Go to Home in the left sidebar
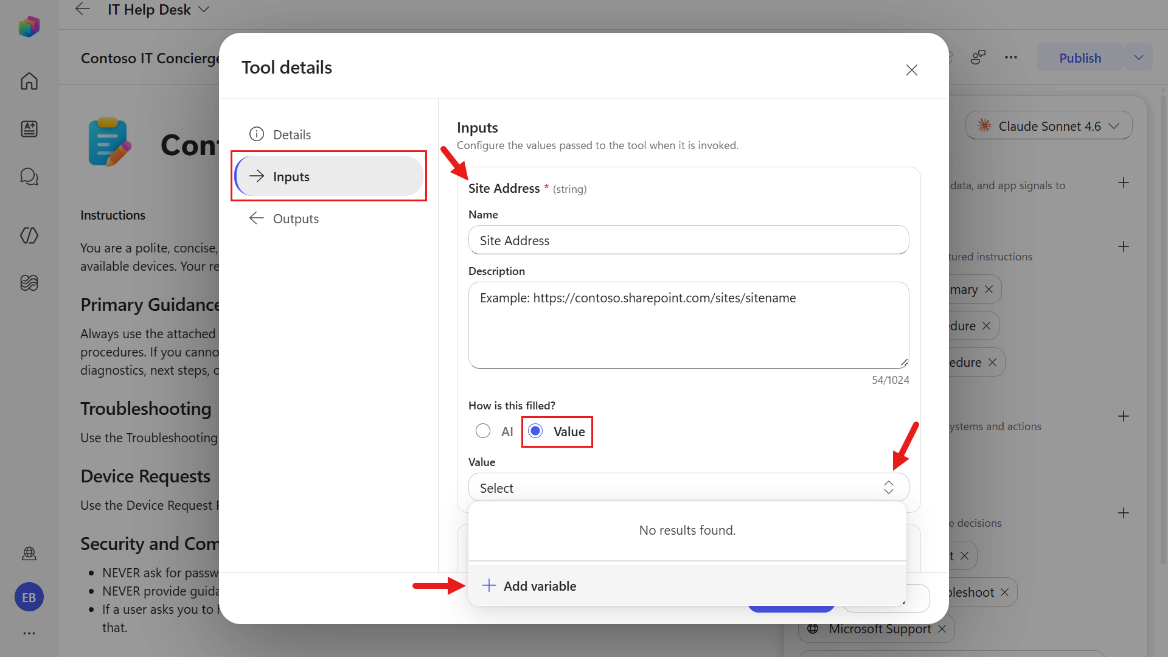Screen dimensions: 1168x657 [29, 81]
